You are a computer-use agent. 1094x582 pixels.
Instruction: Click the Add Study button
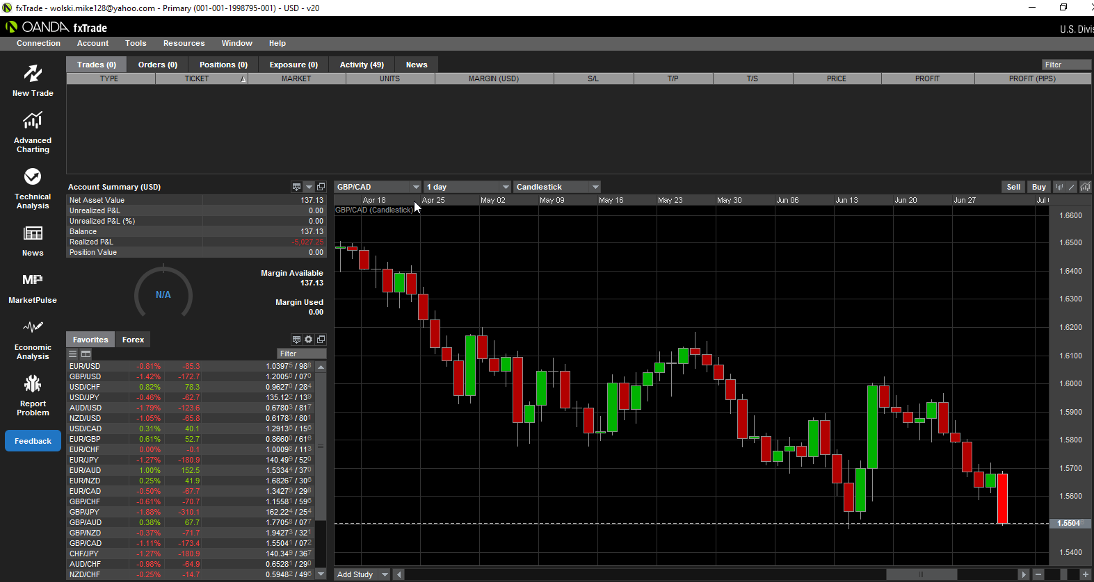tap(355, 574)
